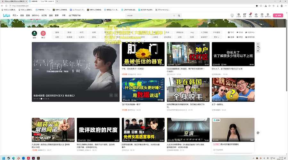Open the 批评政府的尺度 video thumbnail
288x160 pixels.
pos(98,130)
